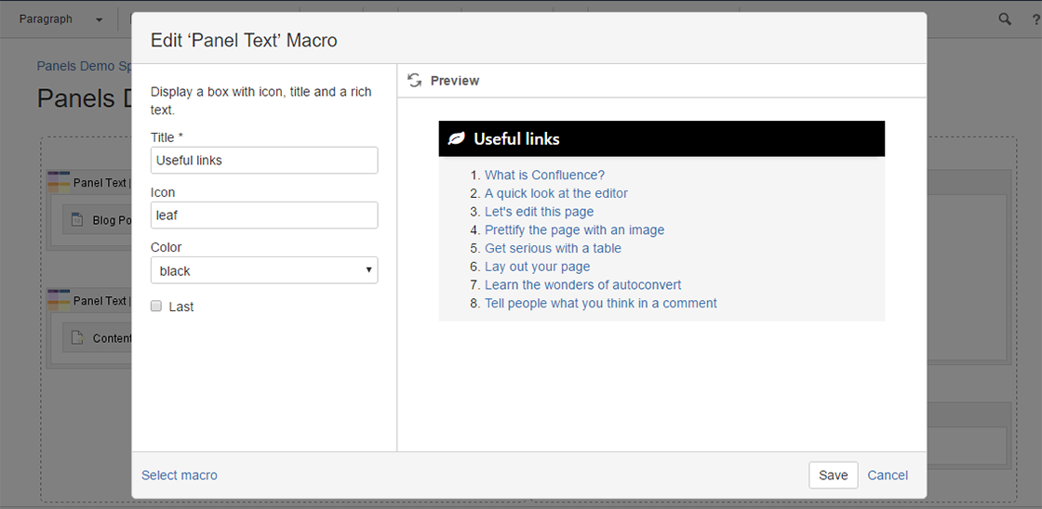Click the 'Useful links' preview header text
Screen dimensions: 1042x509
click(516, 138)
